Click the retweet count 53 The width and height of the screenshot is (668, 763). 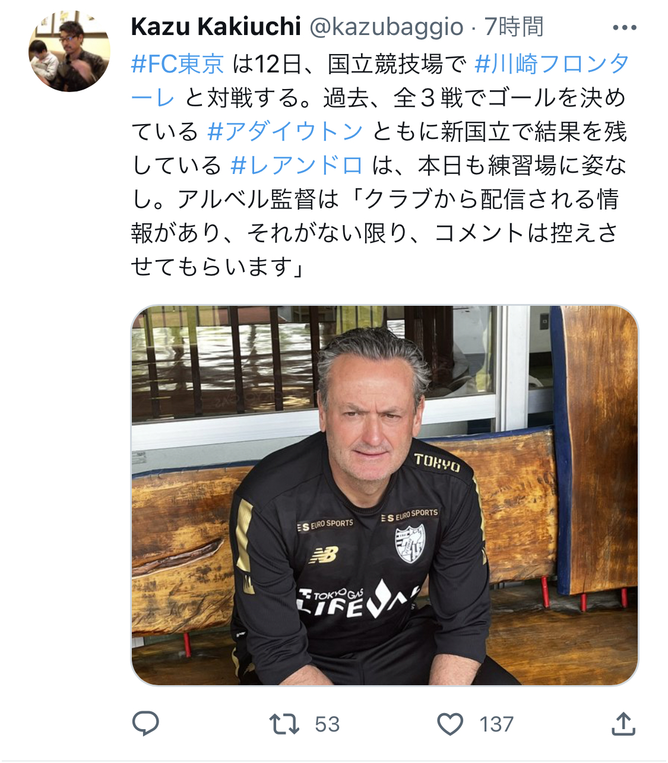(x=327, y=724)
